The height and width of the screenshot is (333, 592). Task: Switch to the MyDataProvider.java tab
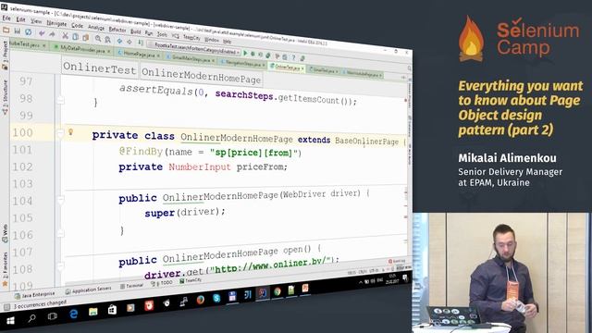[x=82, y=49]
